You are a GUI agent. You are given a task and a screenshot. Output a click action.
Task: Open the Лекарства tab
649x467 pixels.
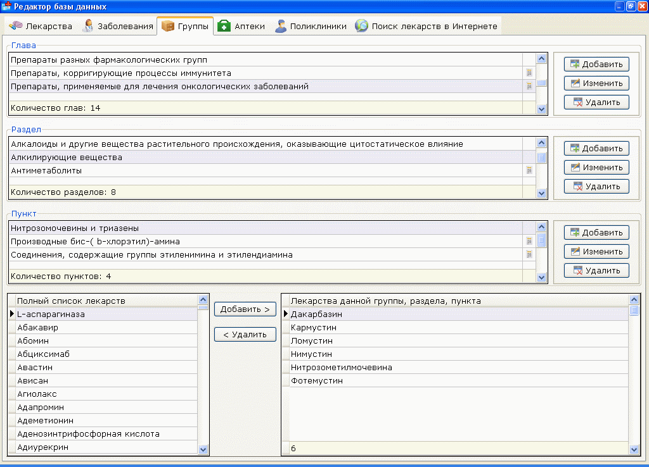pyautogui.click(x=41, y=26)
